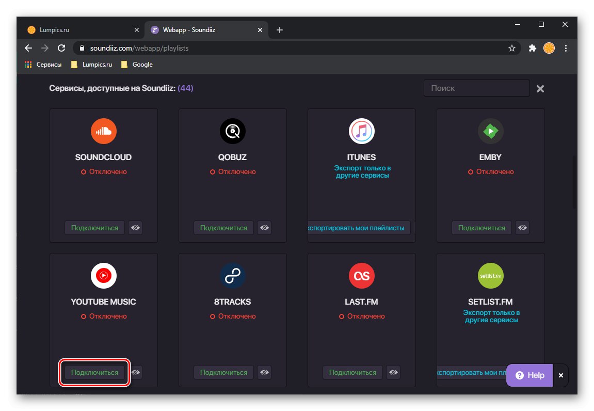Select the Webapp - Soundiiz tab
Image resolution: width=594 pixels, height=411 pixels.
point(206,30)
